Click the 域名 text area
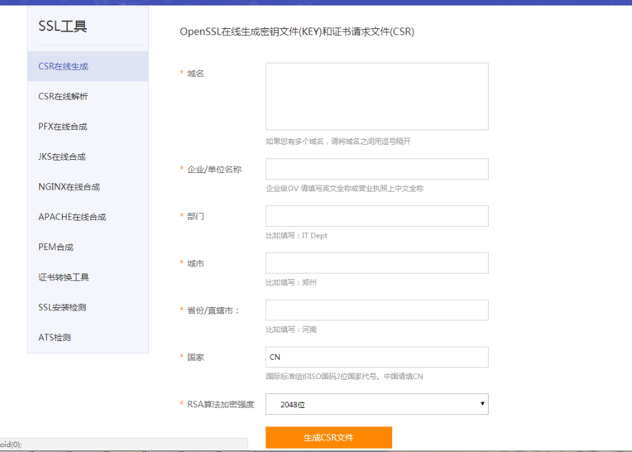Viewport: 632px width, 452px height. point(376,96)
